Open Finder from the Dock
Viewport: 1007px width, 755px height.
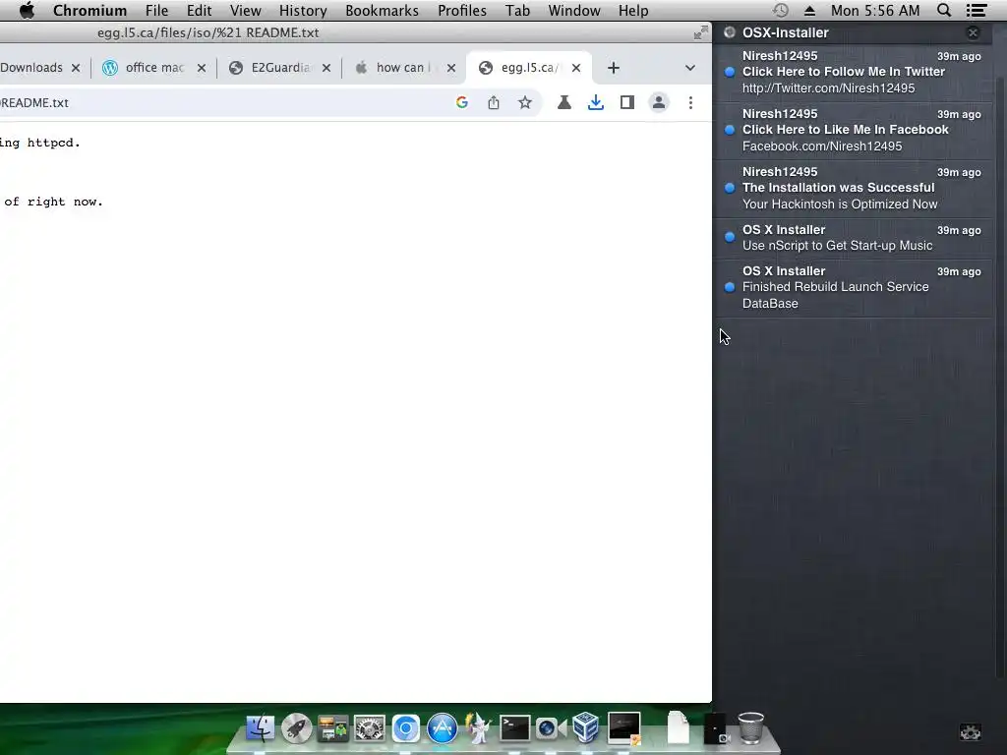260,728
